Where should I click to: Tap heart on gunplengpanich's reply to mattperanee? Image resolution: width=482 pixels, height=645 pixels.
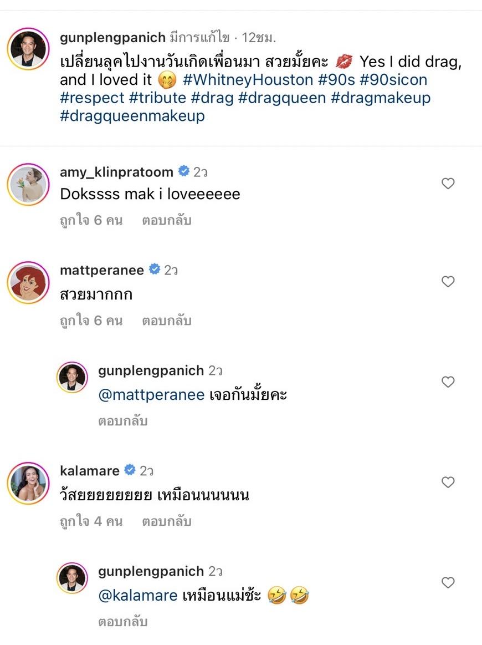(448, 382)
